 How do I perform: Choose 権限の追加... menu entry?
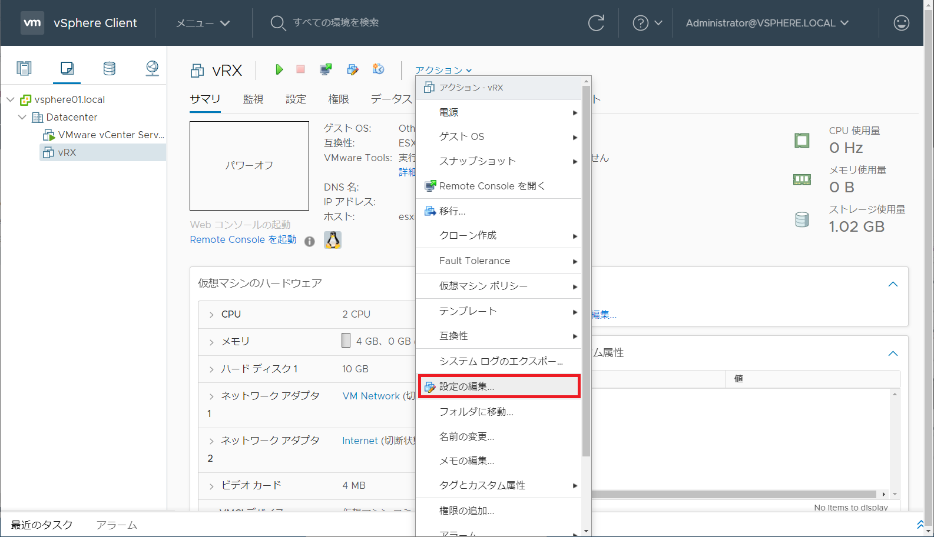tap(499, 511)
